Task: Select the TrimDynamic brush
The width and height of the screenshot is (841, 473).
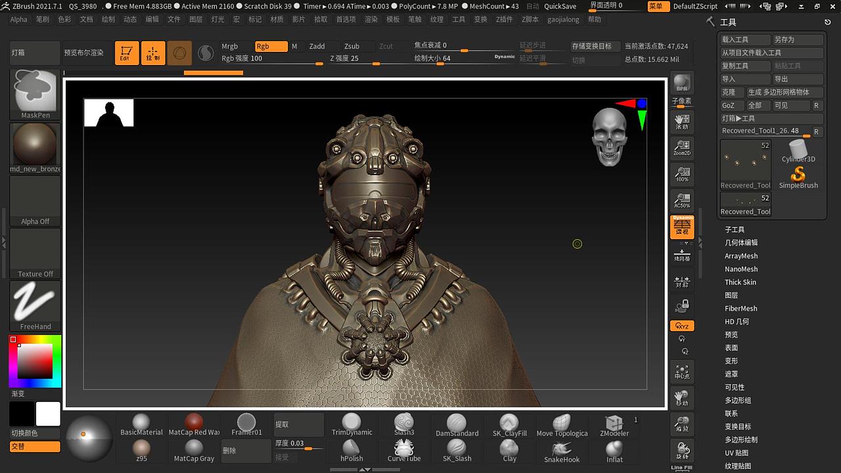Action: coord(352,425)
